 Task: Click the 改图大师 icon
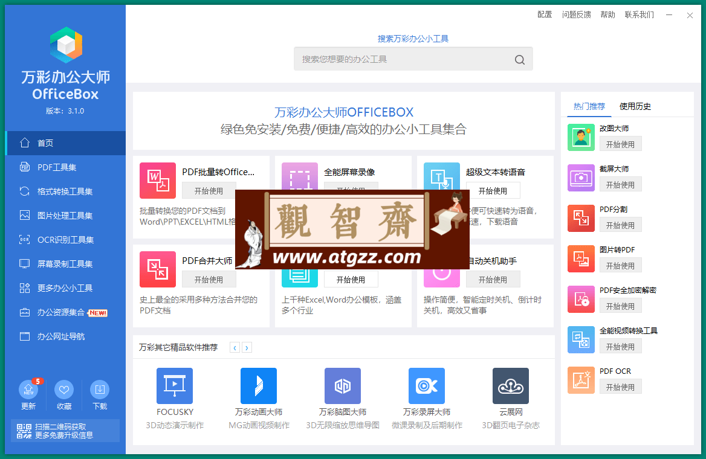(x=581, y=137)
